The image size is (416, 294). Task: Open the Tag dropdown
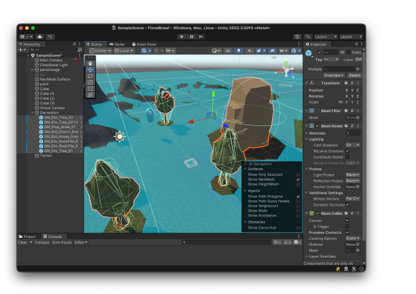click(331, 59)
